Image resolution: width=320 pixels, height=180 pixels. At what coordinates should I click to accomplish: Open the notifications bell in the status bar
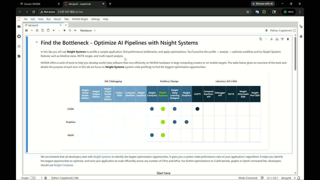point(299,178)
